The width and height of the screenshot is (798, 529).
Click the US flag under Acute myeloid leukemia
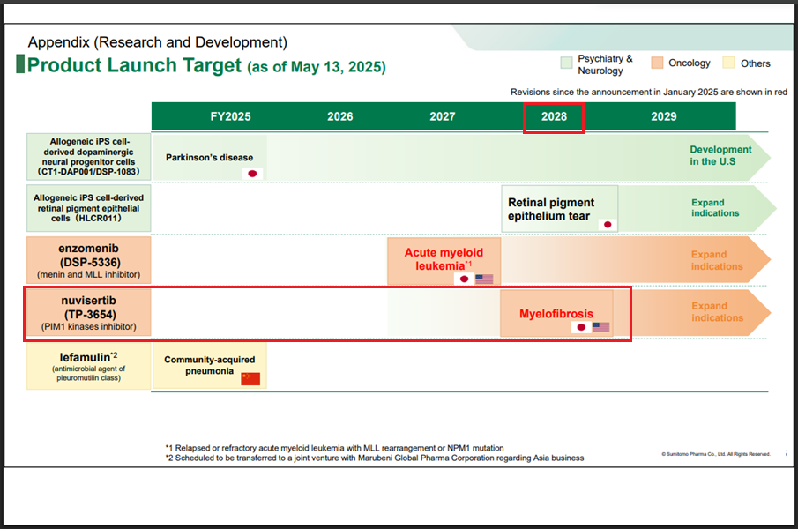(484, 279)
